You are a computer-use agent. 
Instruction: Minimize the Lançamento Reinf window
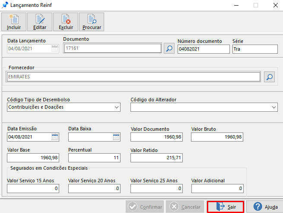tap(236, 5)
